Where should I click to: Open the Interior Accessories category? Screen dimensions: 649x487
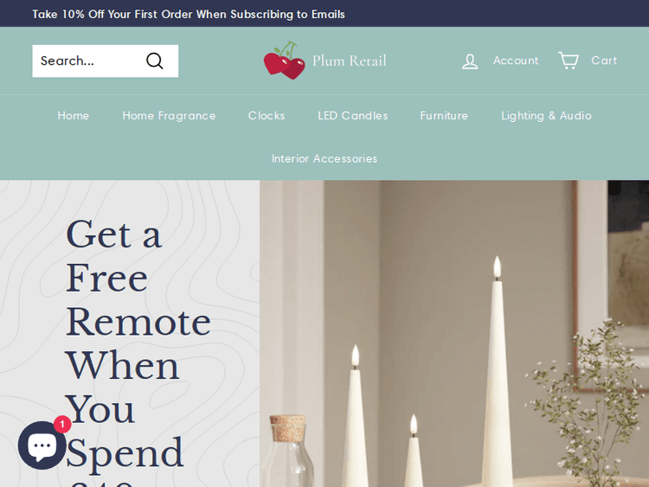[x=324, y=158]
